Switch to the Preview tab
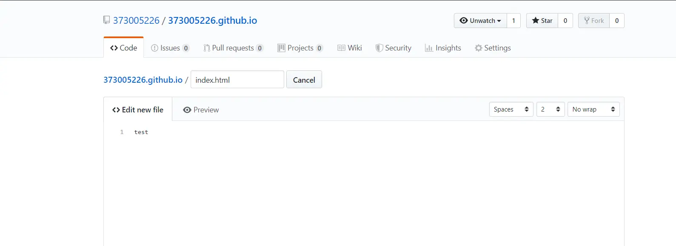Image resolution: width=676 pixels, height=246 pixels. click(201, 110)
